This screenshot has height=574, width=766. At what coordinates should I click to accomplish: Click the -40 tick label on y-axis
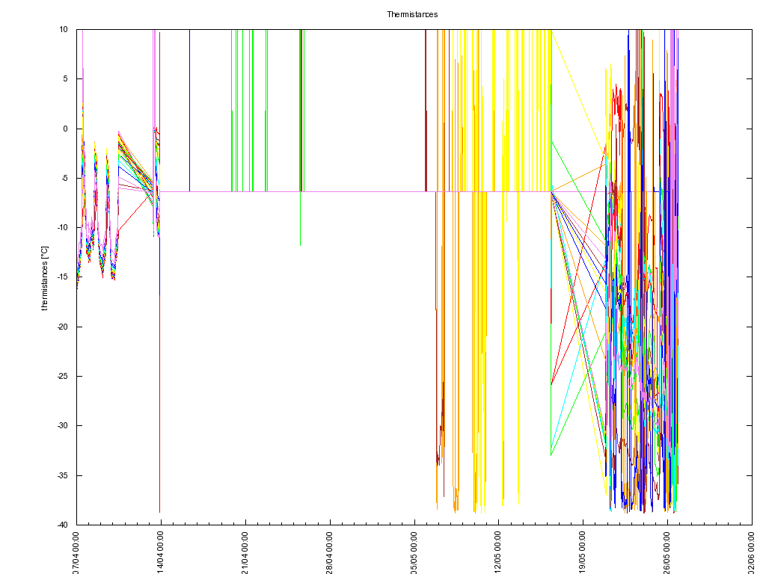[x=63, y=525]
